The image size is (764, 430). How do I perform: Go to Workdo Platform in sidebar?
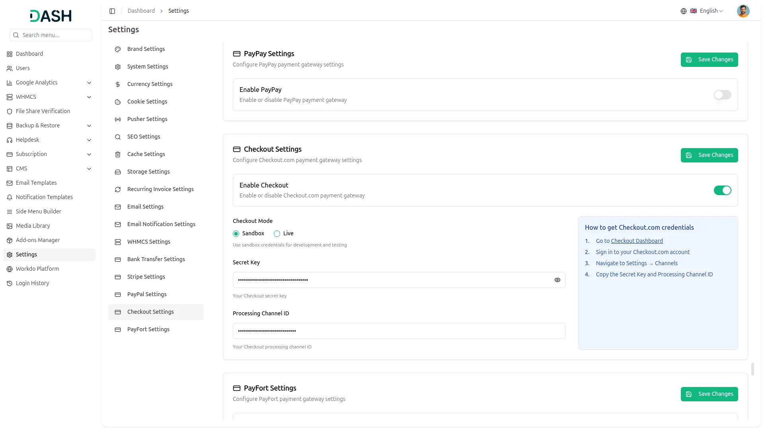(x=49, y=269)
